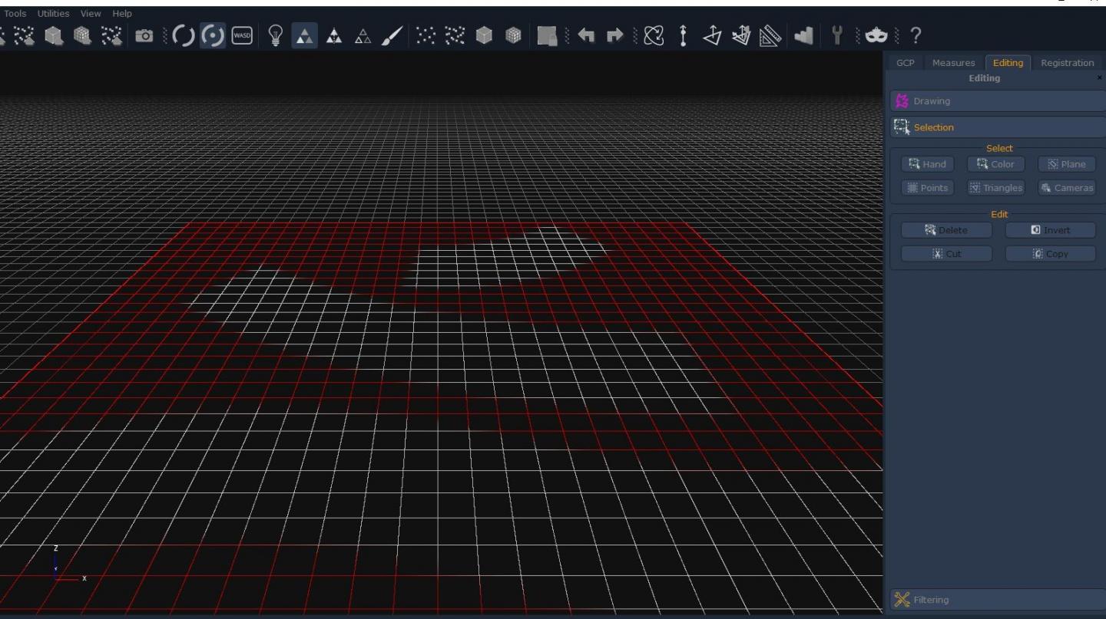The image size is (1106, 619).
Task: Switch to the Measures tab
Action: [953, 63]
